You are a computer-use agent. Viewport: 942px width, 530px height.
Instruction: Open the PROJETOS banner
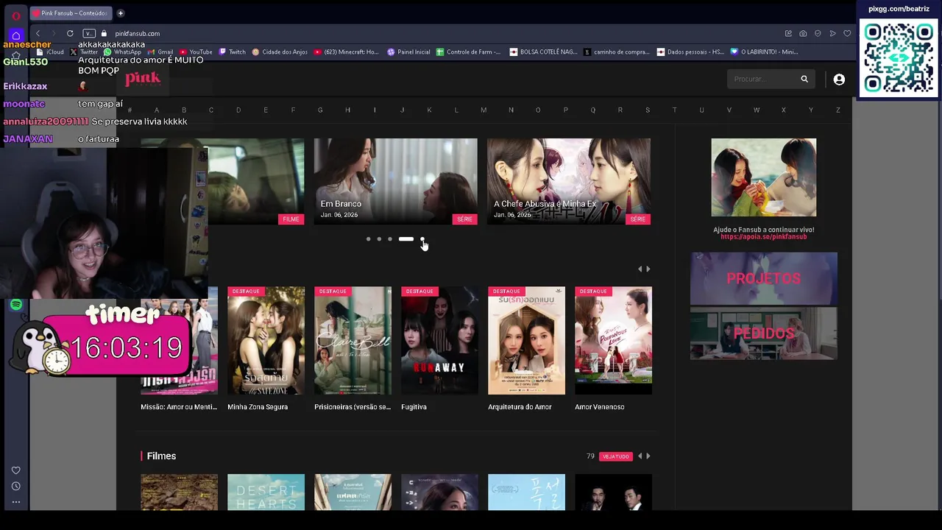pyautogui.click(x=764, y=279)
